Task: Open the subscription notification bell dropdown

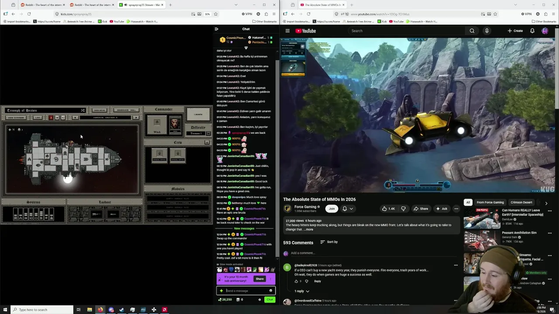Action: tap(348, 208)
